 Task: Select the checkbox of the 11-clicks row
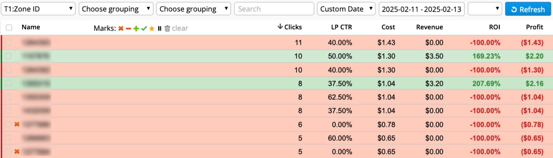click(8, 42)
